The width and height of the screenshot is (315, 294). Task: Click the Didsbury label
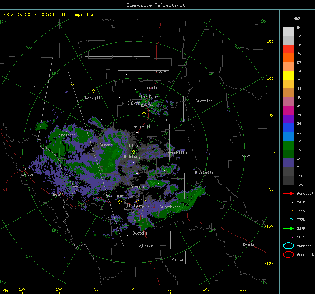pyautogui.click(x=132, y=157)
